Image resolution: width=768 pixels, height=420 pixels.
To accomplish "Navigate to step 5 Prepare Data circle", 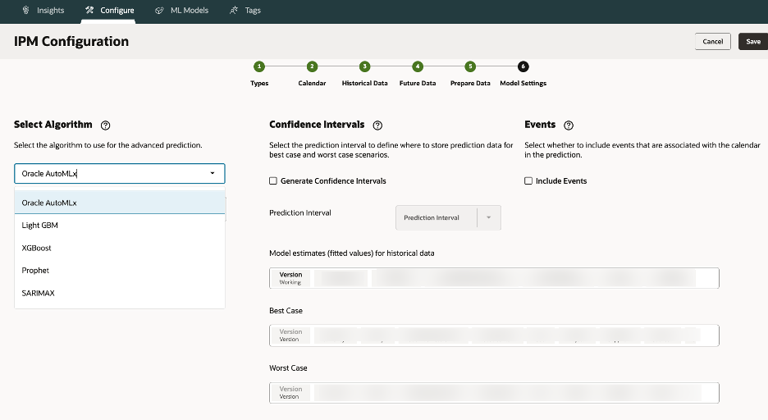I will [470, 67].
